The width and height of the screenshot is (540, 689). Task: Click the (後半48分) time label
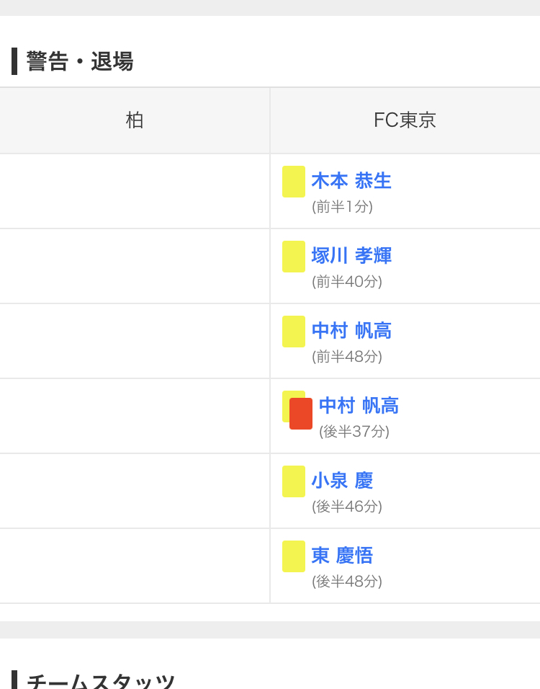[347, 582]
